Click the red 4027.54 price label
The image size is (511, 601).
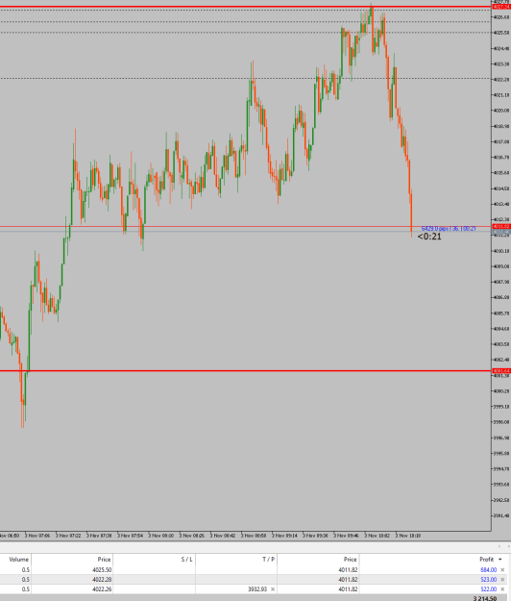point(501,7)
